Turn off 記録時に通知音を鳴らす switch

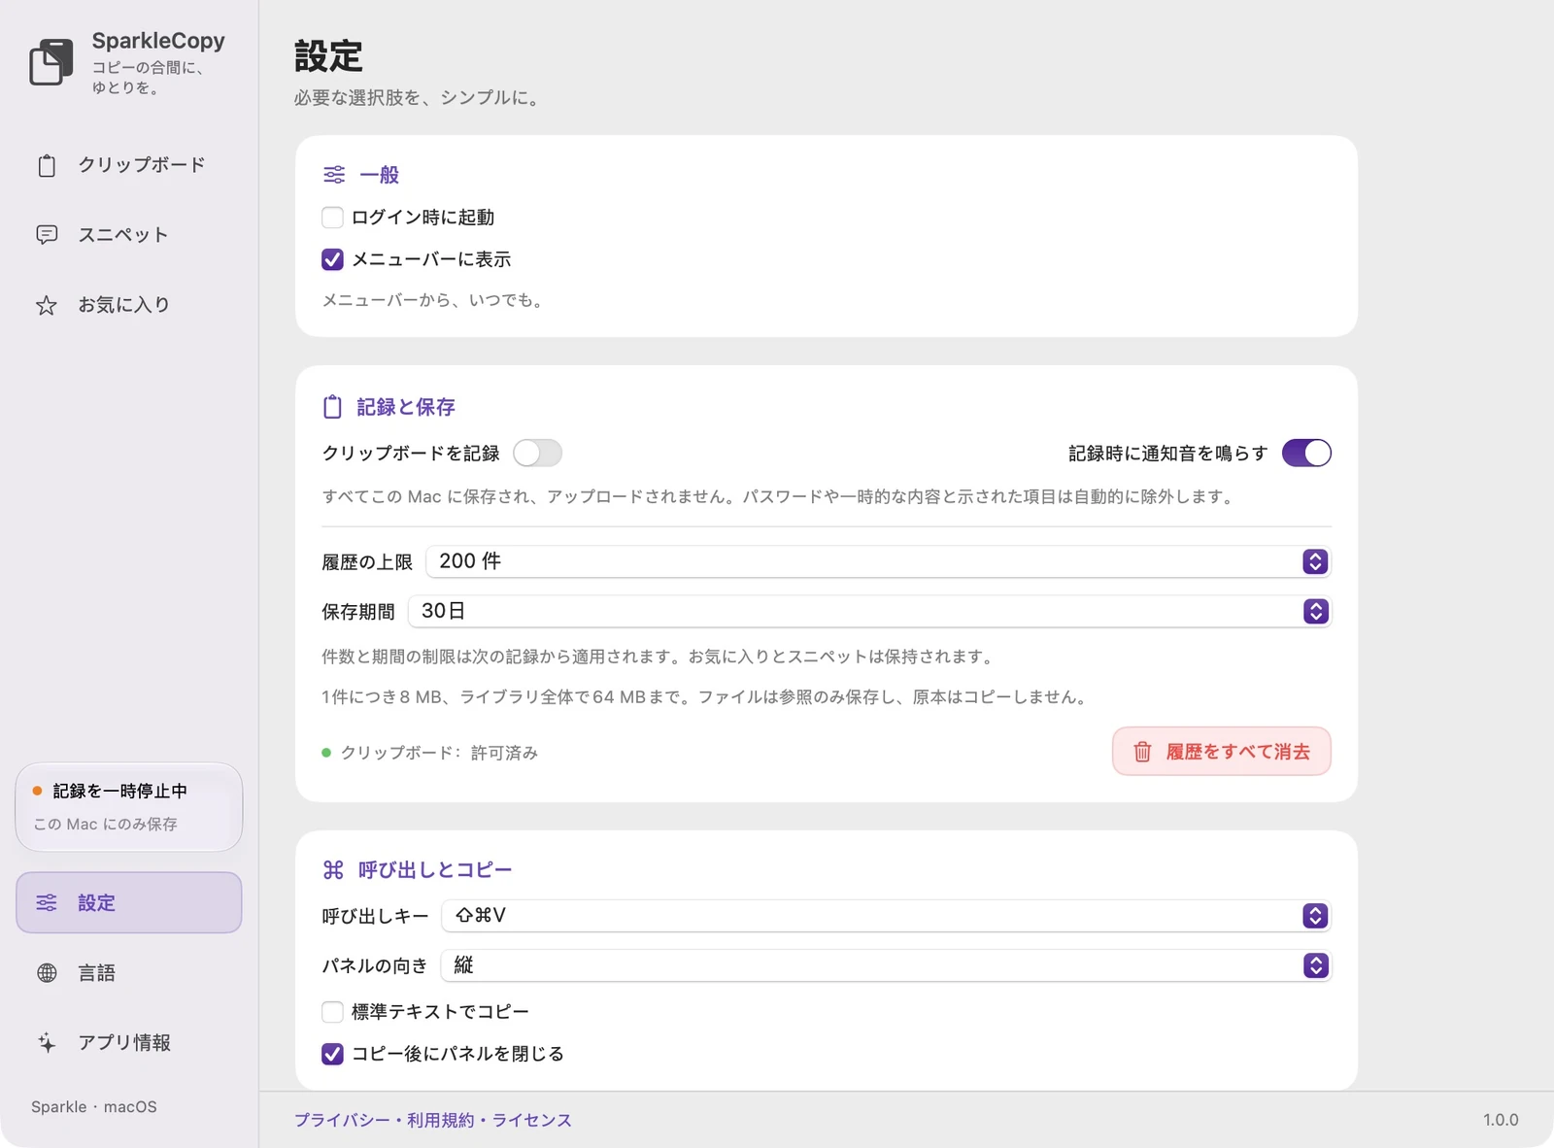1306,454
